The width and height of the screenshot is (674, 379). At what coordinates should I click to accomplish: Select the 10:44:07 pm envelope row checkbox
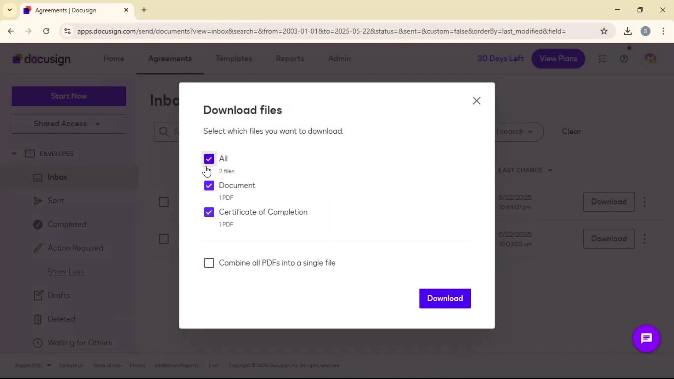pos(164,202)
